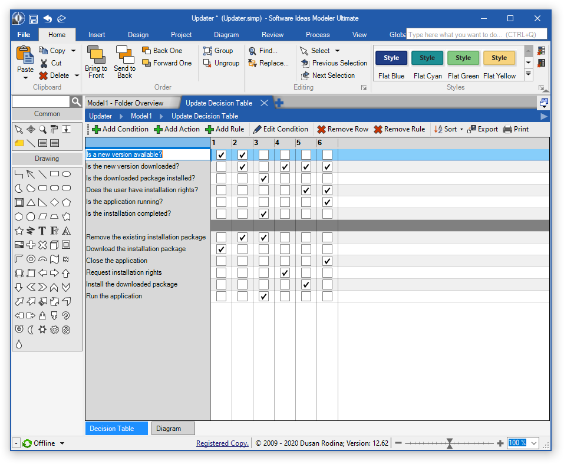Click the Group icon
Image resolution: width=564 pixels, height=464 pixels.
tap(207, 51)
